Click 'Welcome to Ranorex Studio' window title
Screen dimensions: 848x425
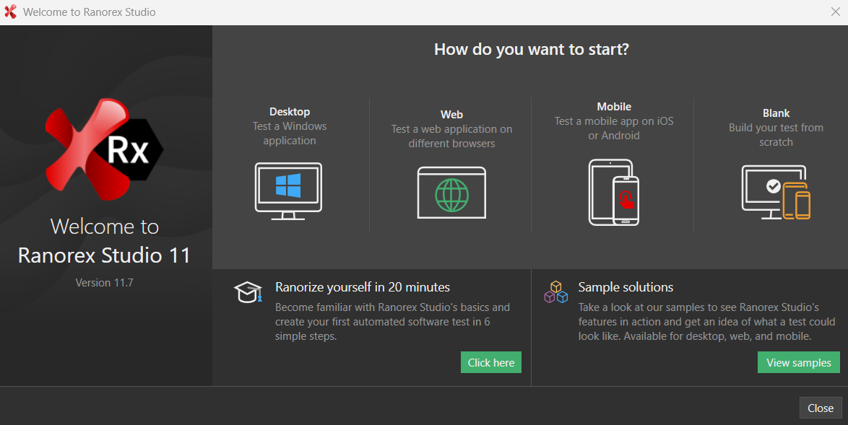point(90,12)
